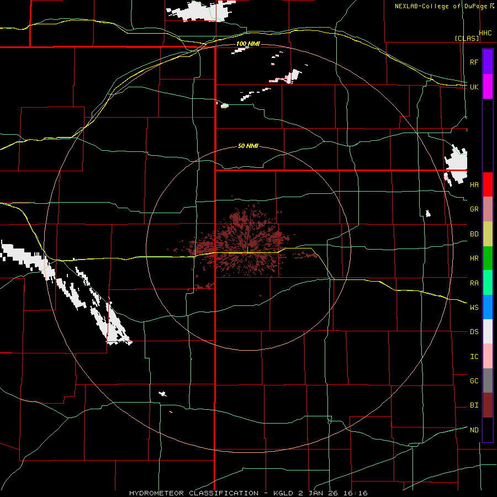Select the GC legend label

[474, 381]
